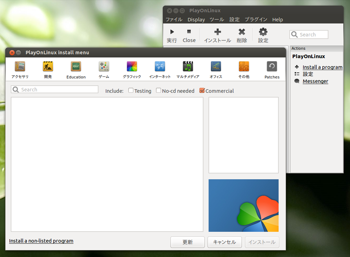Click the 設定 entry in Actions panel
This screenshot has width=350, height=257.
tap(308, 74)
